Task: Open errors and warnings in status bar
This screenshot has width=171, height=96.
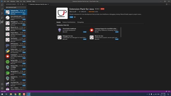Action: click(x=3, y=91)
